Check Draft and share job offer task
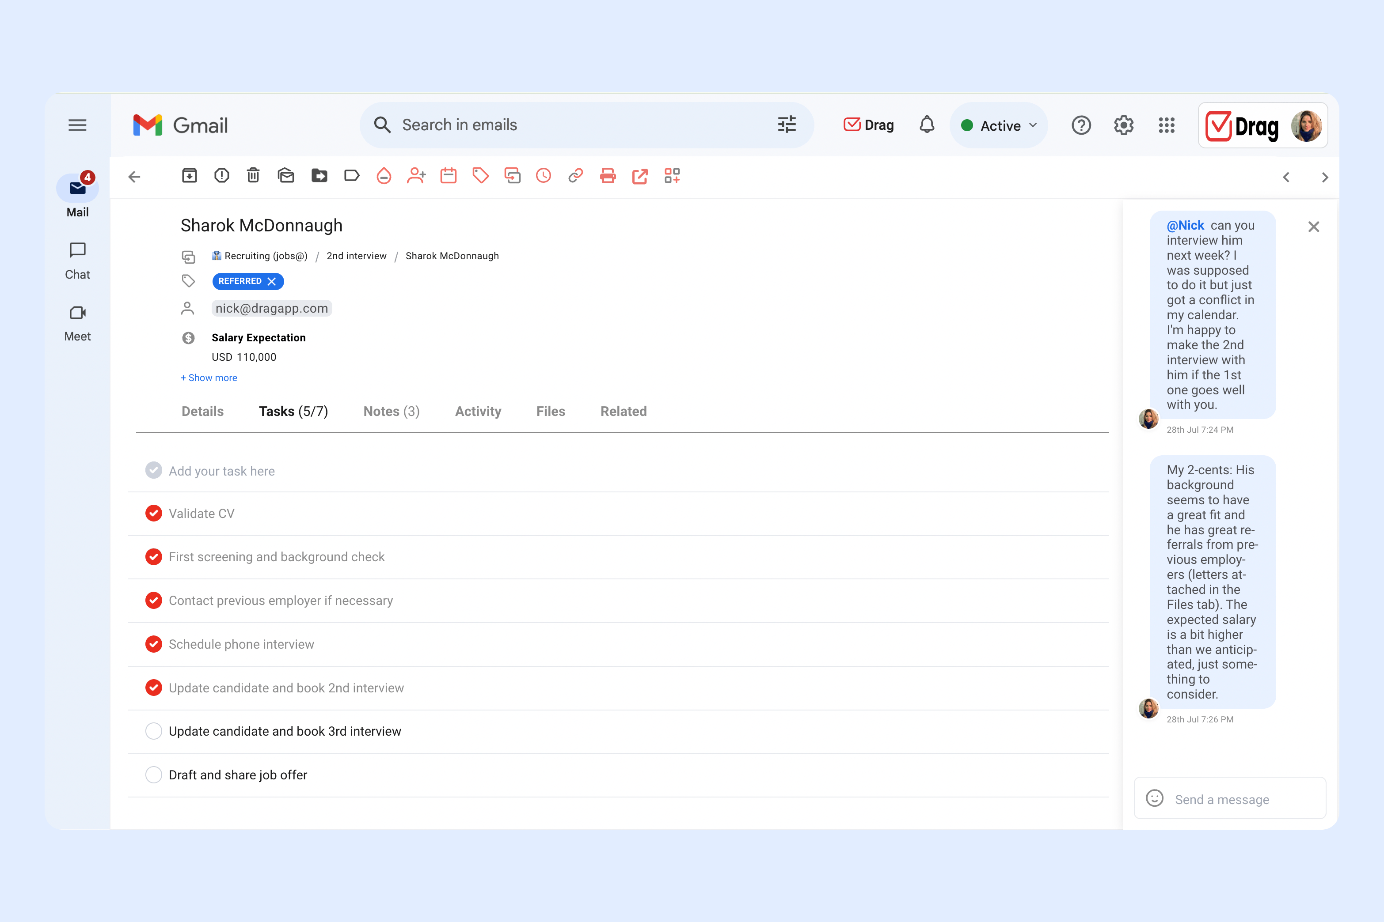Screen dimensions: 1384x922 154,775
